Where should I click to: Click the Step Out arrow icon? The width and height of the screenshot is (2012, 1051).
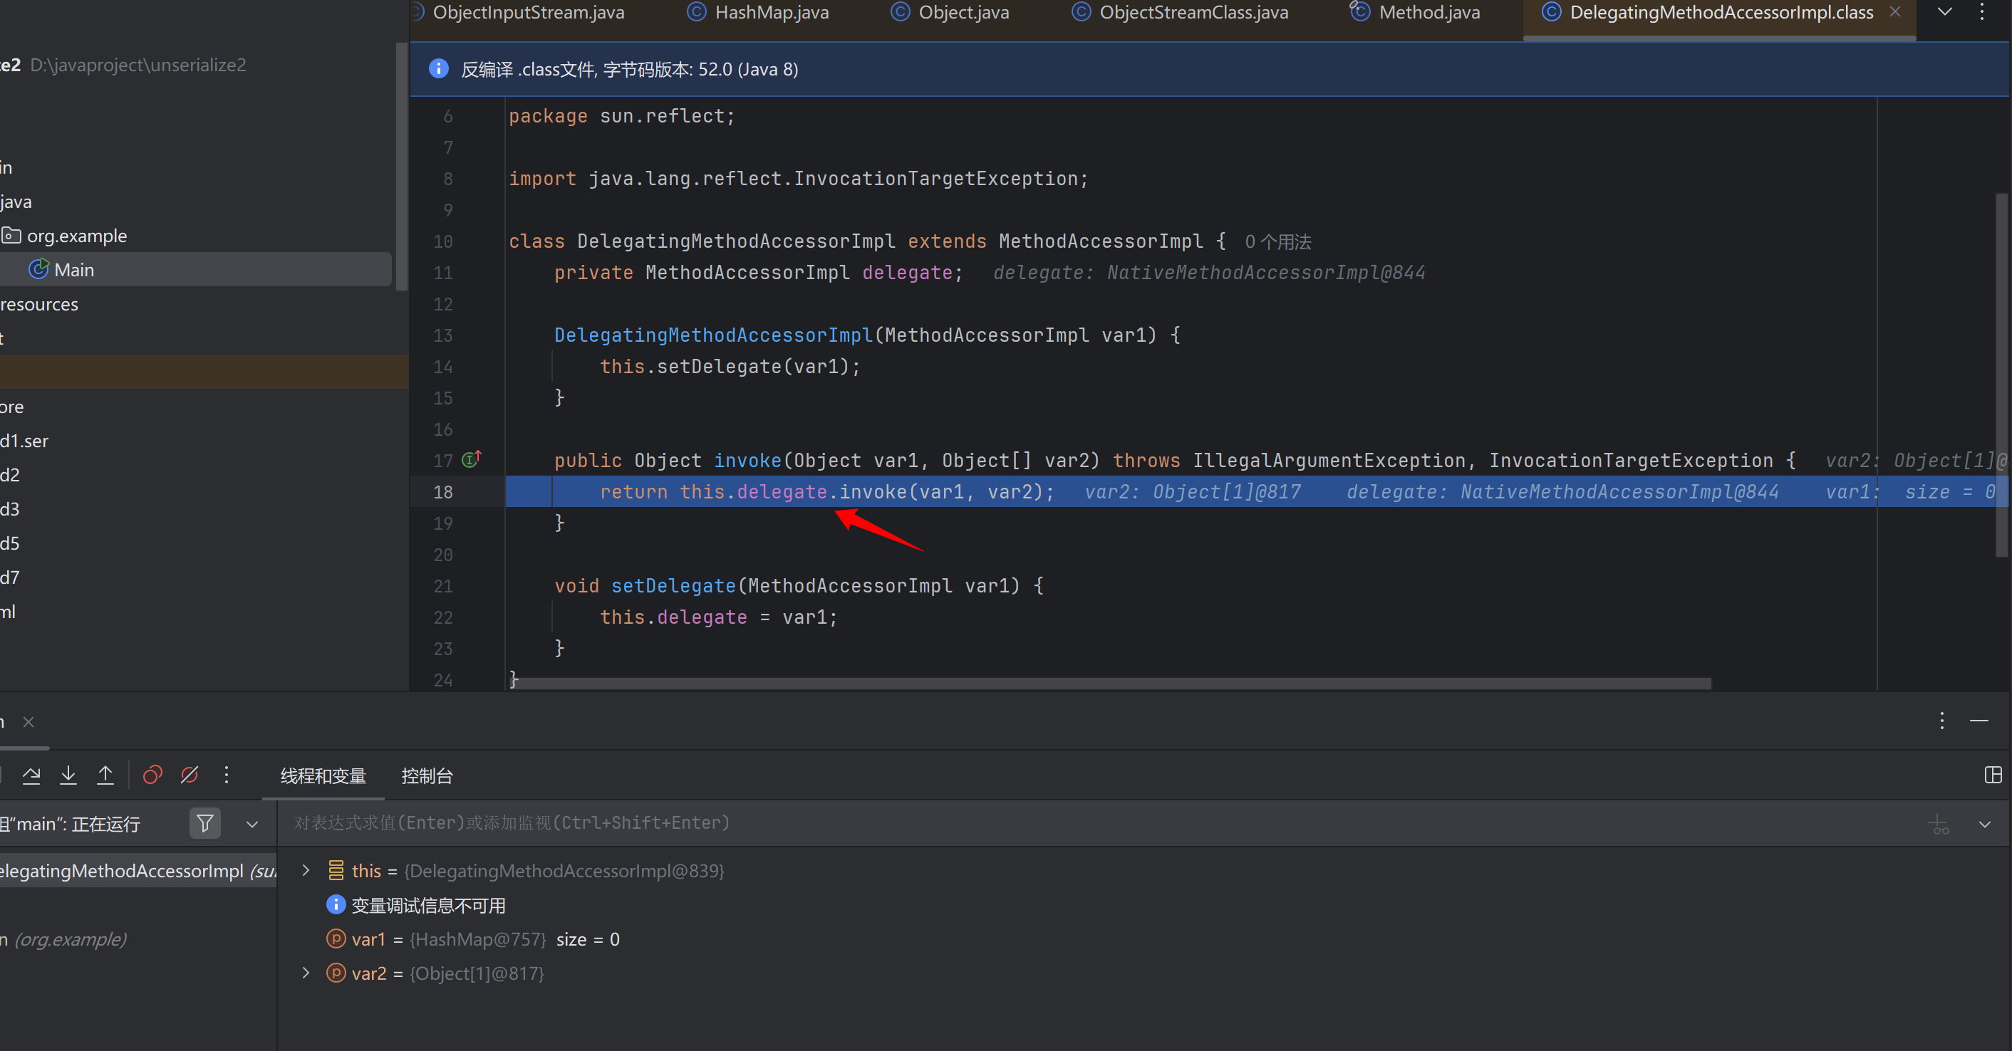coord(105,775)
